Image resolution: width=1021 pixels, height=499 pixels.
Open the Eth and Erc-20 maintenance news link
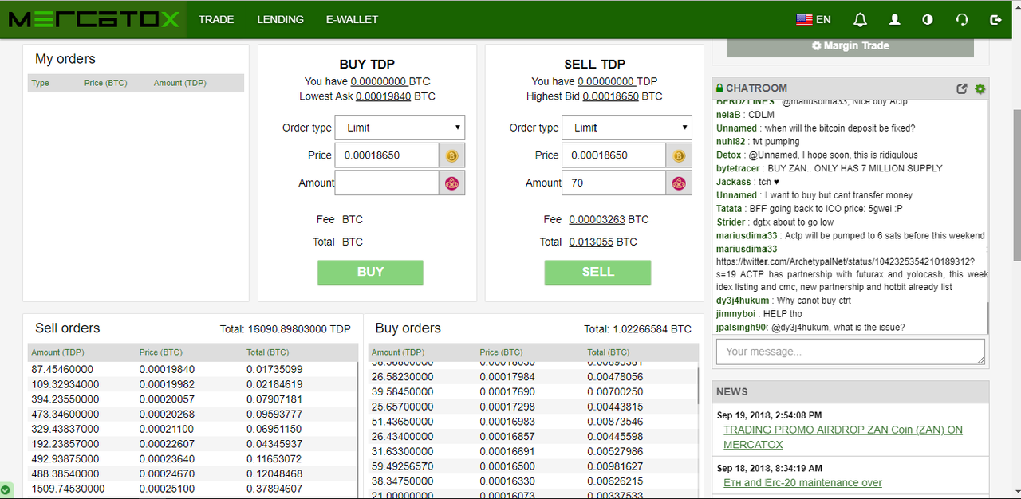tap(802, 482)
